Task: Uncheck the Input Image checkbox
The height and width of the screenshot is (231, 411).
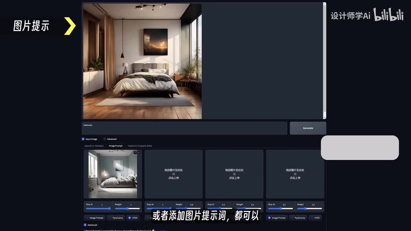Action: (x=83, y=139)
